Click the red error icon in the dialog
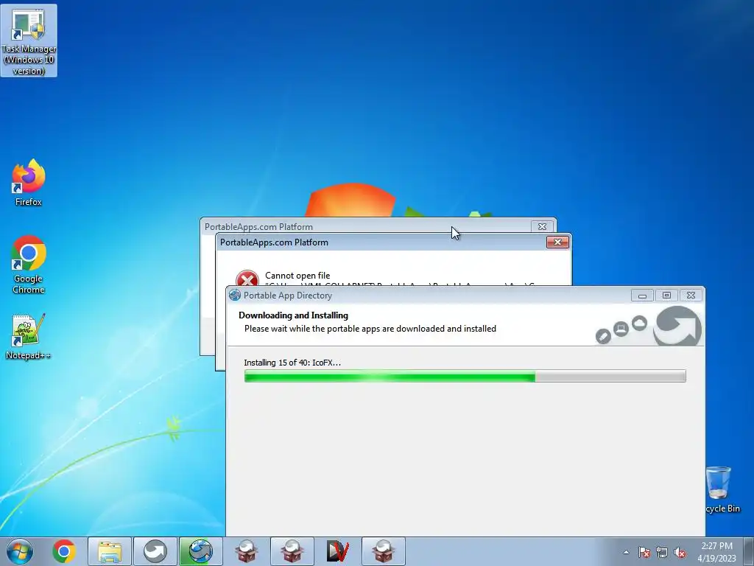Image resolution: width=754 pixels, height=566 pixels. (247, 278)
